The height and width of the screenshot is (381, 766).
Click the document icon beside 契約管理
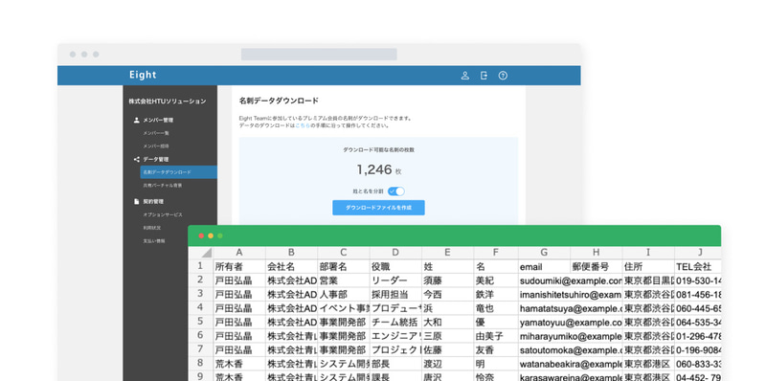pyautogui.click(x=136, y=201)
